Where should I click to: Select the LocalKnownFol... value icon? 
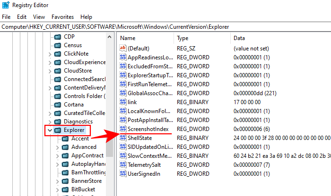click(x=122, y=111)
